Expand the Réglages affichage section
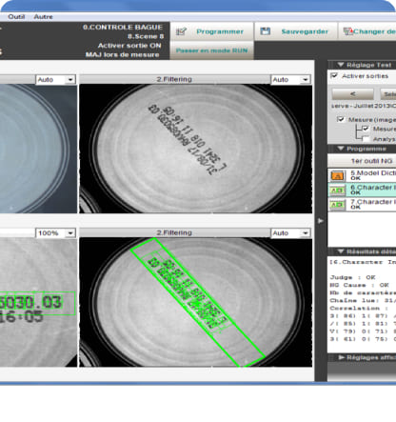 (x=342, y=357)
